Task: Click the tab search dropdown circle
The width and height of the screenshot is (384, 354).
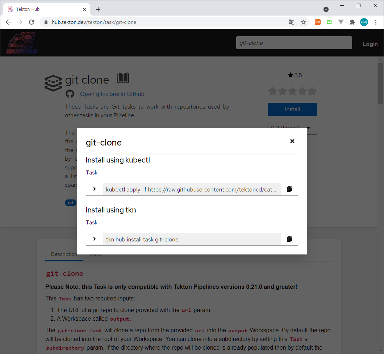Action: pyautogui.click(x=326, y=9)
